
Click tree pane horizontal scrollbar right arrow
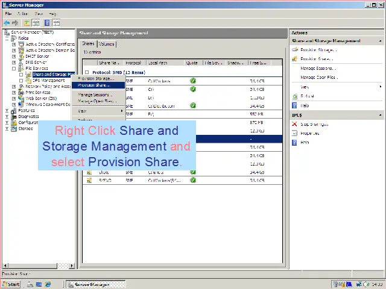[72, 266]
